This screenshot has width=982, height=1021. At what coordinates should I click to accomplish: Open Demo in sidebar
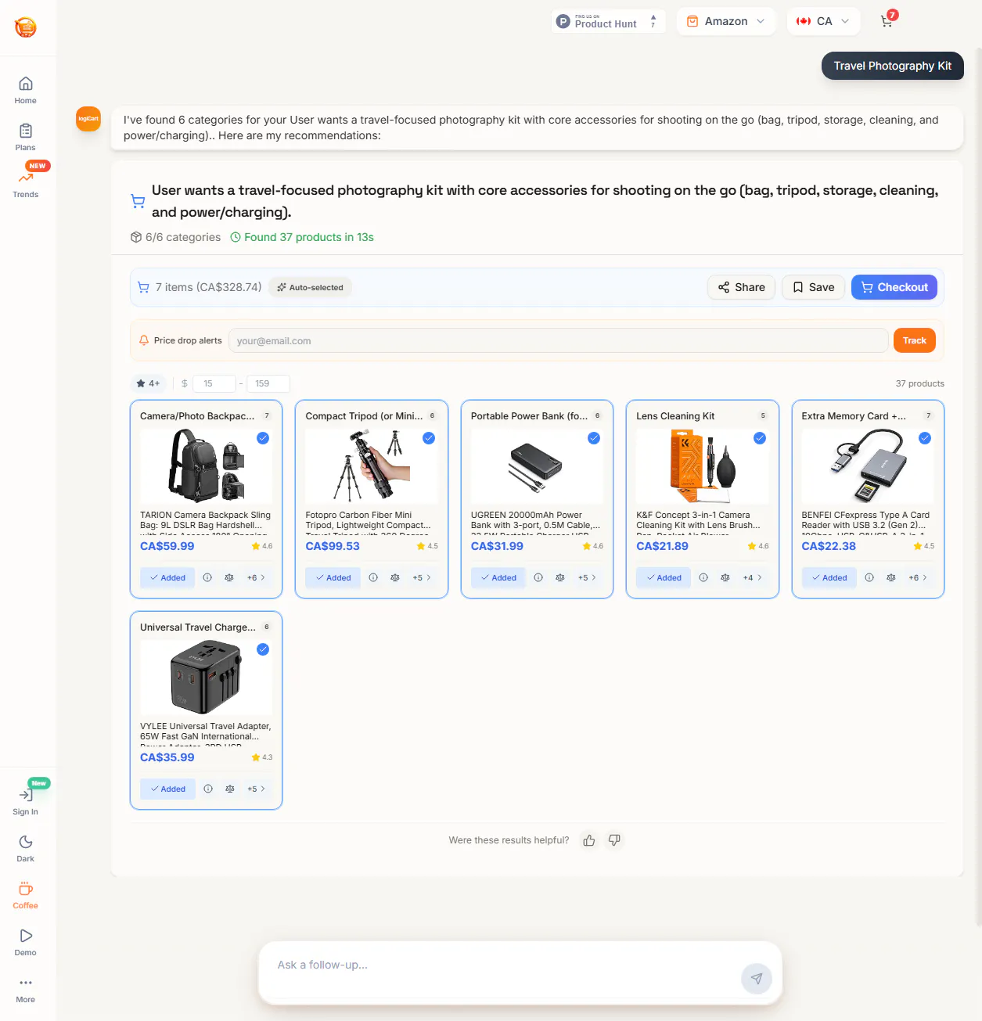26,942
